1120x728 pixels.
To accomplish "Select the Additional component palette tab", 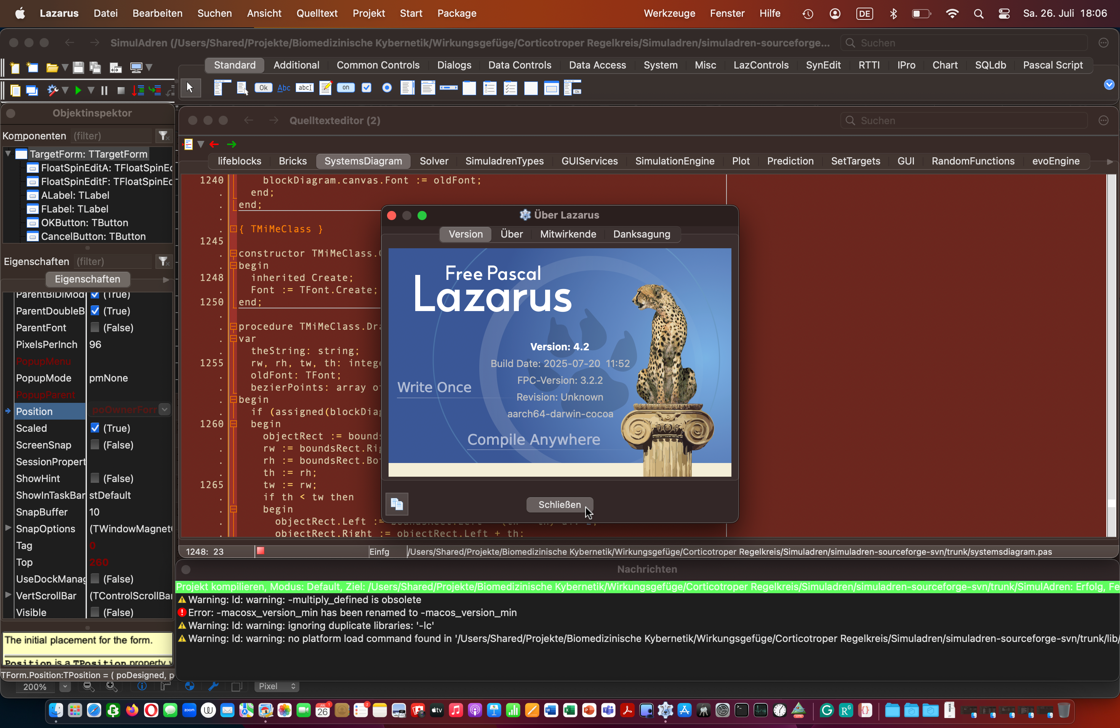I will 296,65.
